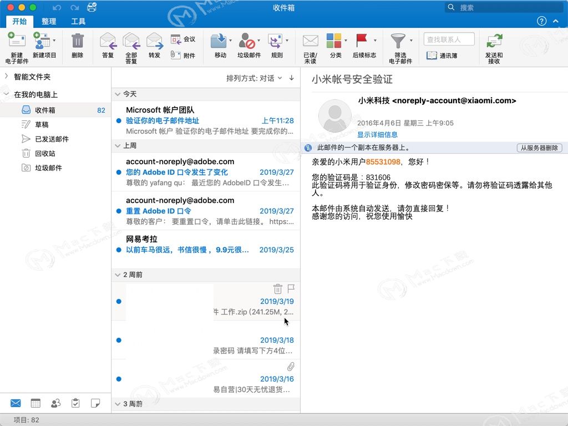Collapse the ribbon with the up chevron
The width and height of the screenshot is (568, 426).
point(556,21)
